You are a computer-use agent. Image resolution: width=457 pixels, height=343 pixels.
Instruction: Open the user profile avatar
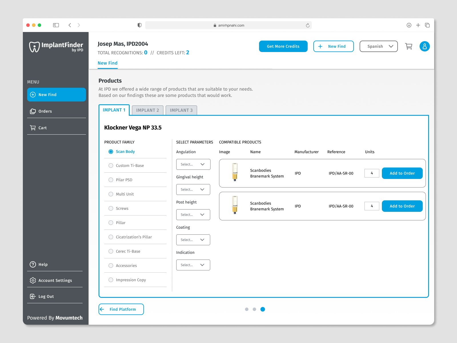tap(425, 46)
